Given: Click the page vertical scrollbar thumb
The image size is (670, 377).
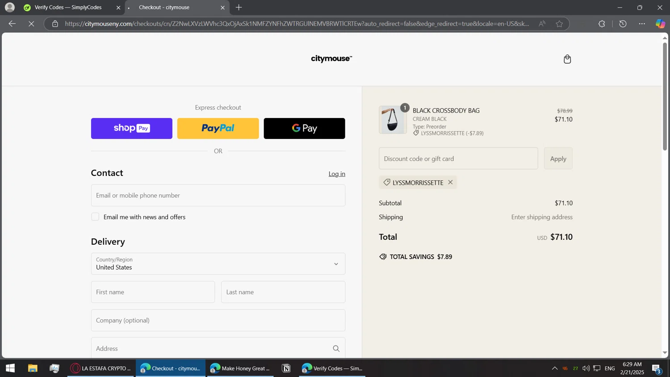Looking at the screenshot, I should [665, 96].
